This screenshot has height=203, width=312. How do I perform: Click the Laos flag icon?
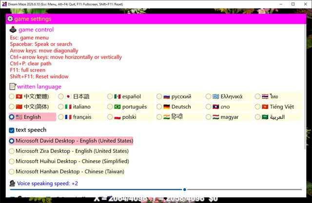pos(215,107)
